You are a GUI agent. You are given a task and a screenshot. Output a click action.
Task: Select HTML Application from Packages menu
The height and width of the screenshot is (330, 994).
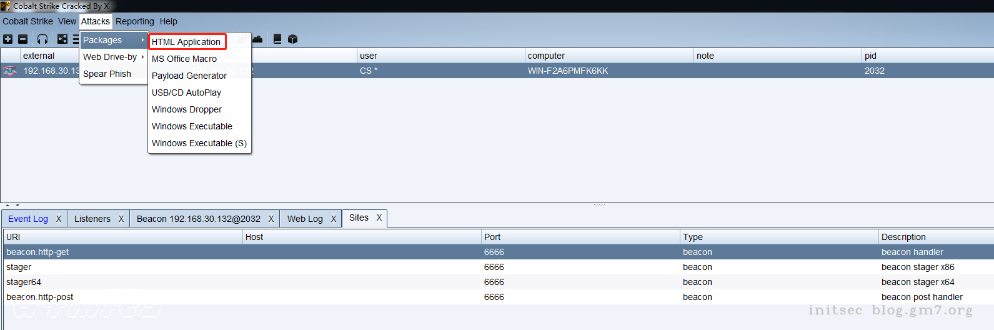pyautogui.click(x=186, y=42)
